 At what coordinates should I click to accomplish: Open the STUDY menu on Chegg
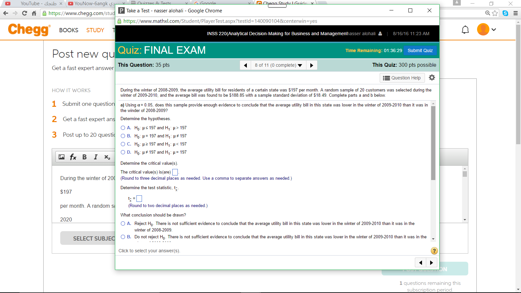pyautogui.click(x=95, y=30)
